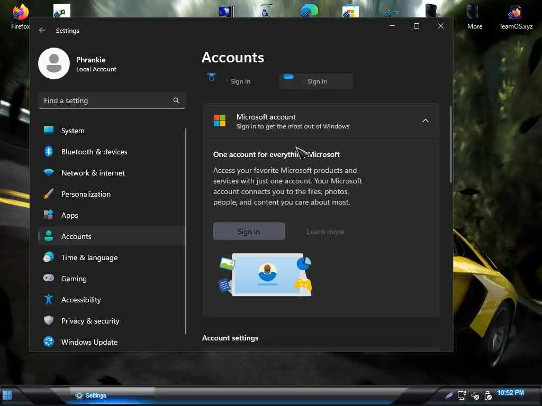Open the TeamOS.xyz desktop shortcut

(516, 17)
